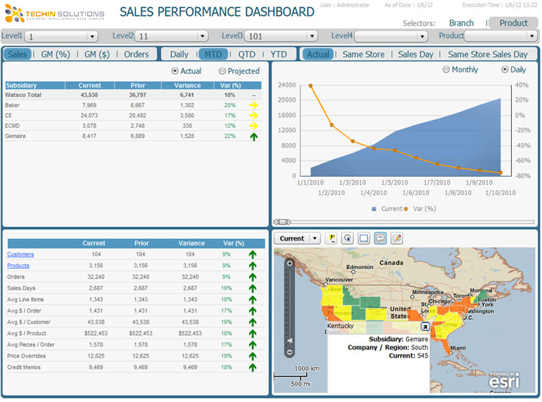
Task: Click the Products link
Action: (x=18, y=266)
